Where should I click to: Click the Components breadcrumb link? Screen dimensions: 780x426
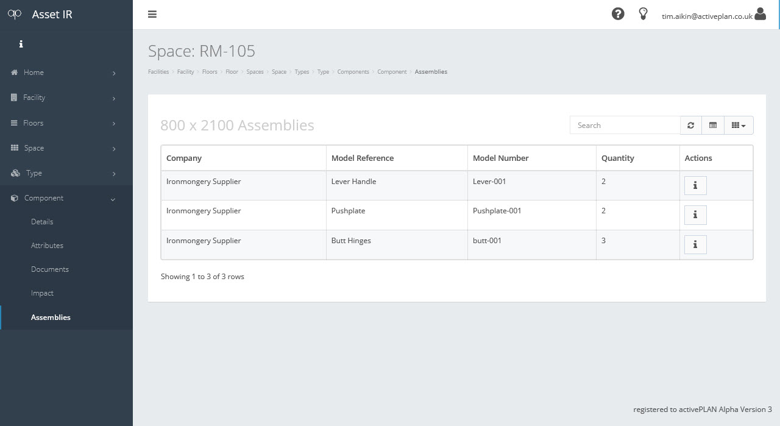tap(353, 72)
